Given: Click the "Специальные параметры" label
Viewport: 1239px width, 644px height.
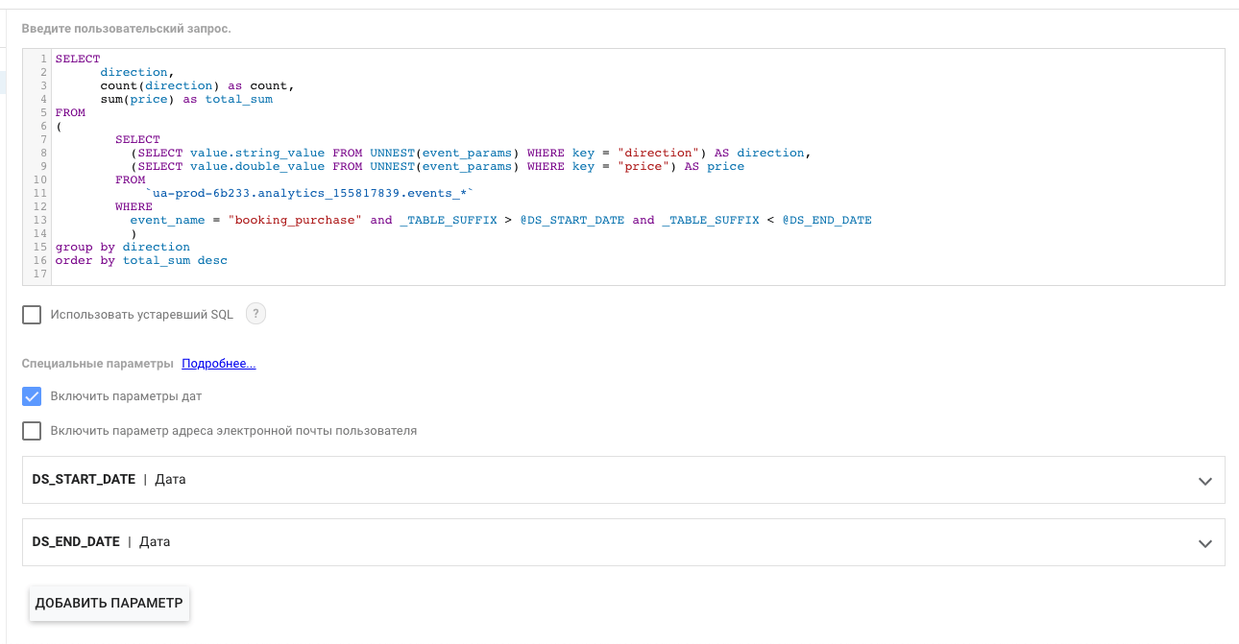Looking at the screenshot, I should pyautogui.click(x=96, y=363).
